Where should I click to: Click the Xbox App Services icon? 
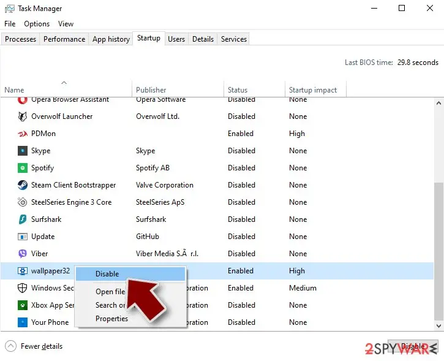23,305
